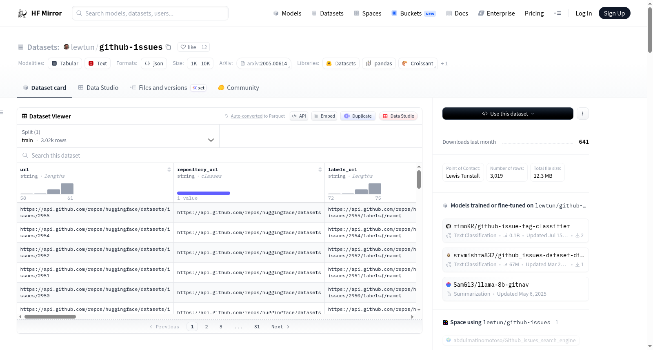This screenshot has width=653, height=350.
Task: Click the table vertical scrollbar
Action: pyautogui.click(x=419, y=180)
